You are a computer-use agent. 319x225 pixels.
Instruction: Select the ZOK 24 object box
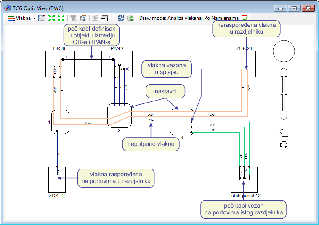point(244,64)
